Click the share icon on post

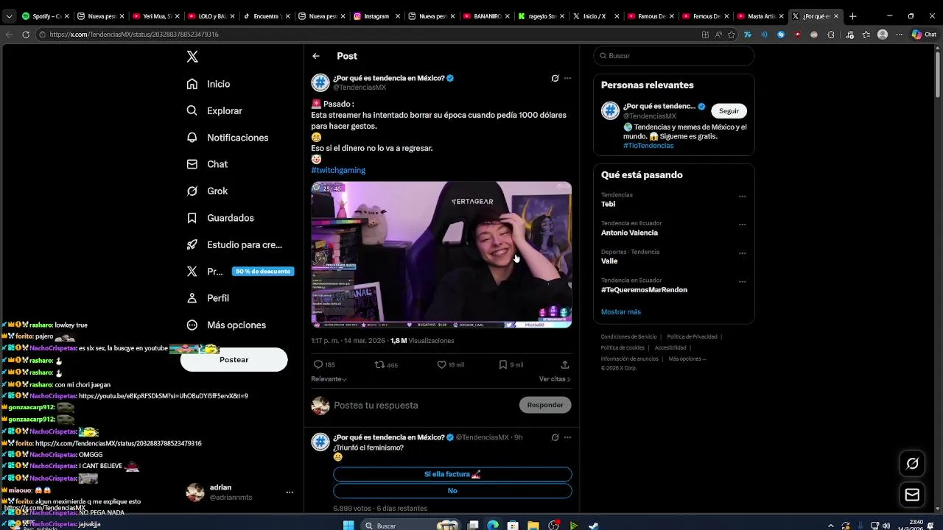(x=565, y=364)
